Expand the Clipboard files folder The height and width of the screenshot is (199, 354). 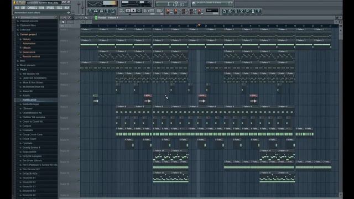(28, 25)
